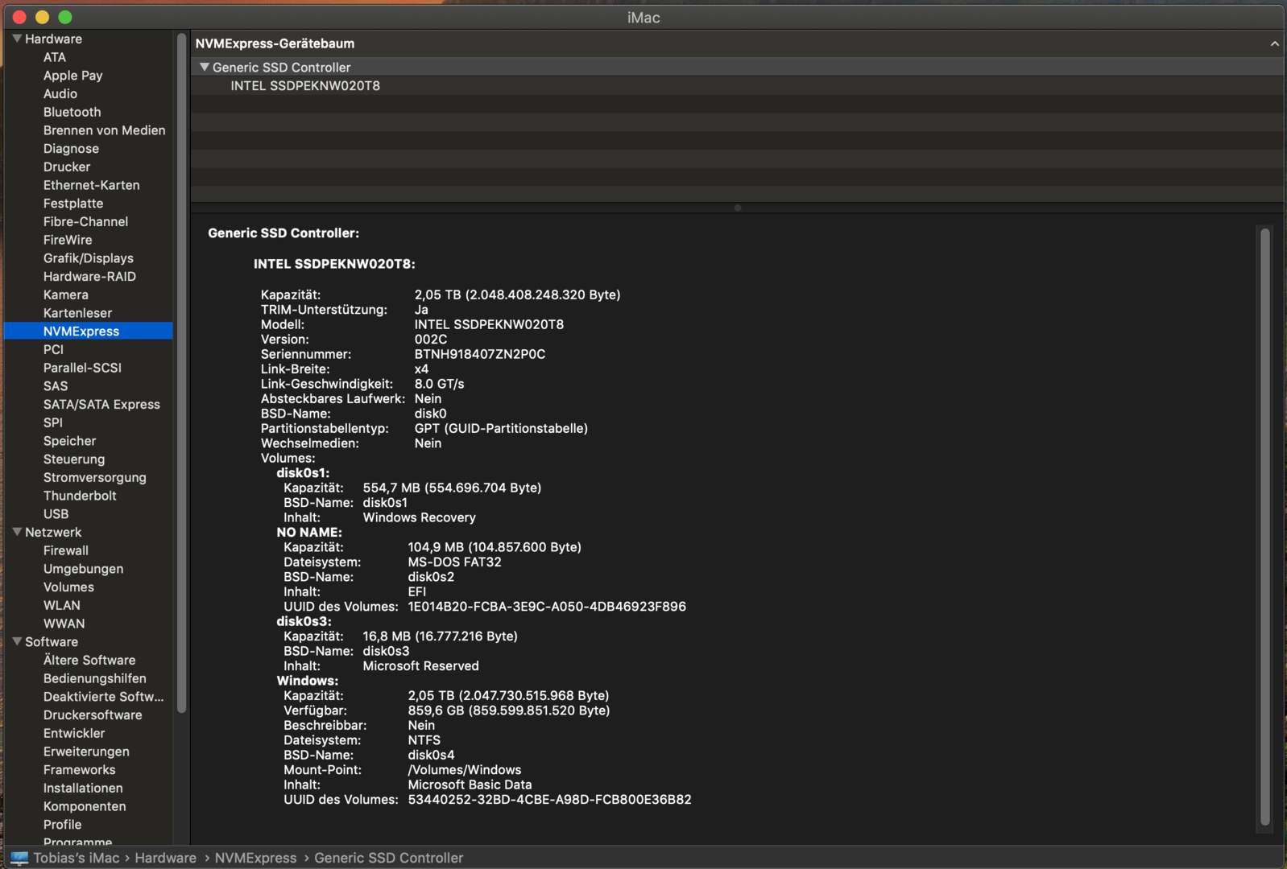
Task: Click the green fullscreen window button
Action: (x=65, y=17)
